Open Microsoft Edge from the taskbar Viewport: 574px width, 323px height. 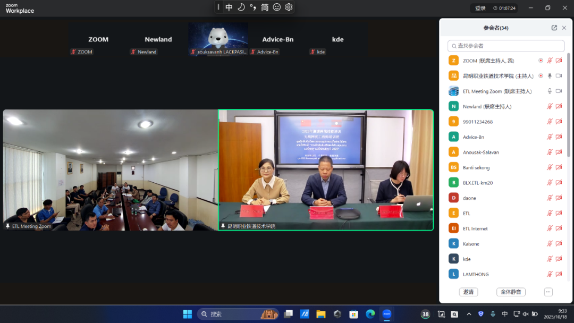(x=370, y=314)
